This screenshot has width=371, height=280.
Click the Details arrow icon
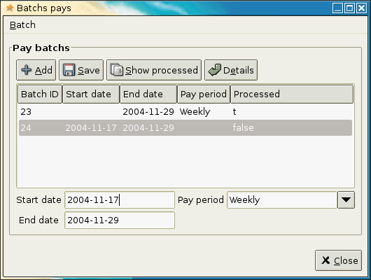[x=214, y=70]
